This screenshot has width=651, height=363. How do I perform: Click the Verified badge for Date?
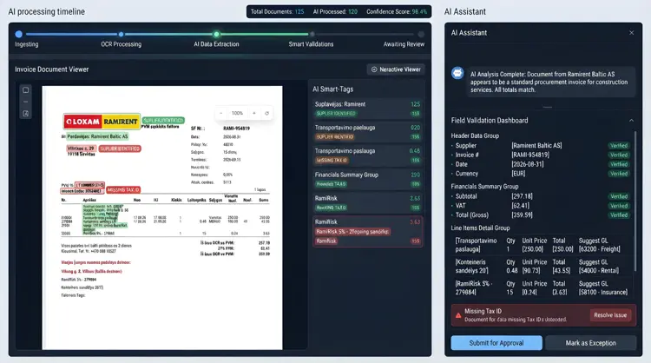click(x=619, y=164)
